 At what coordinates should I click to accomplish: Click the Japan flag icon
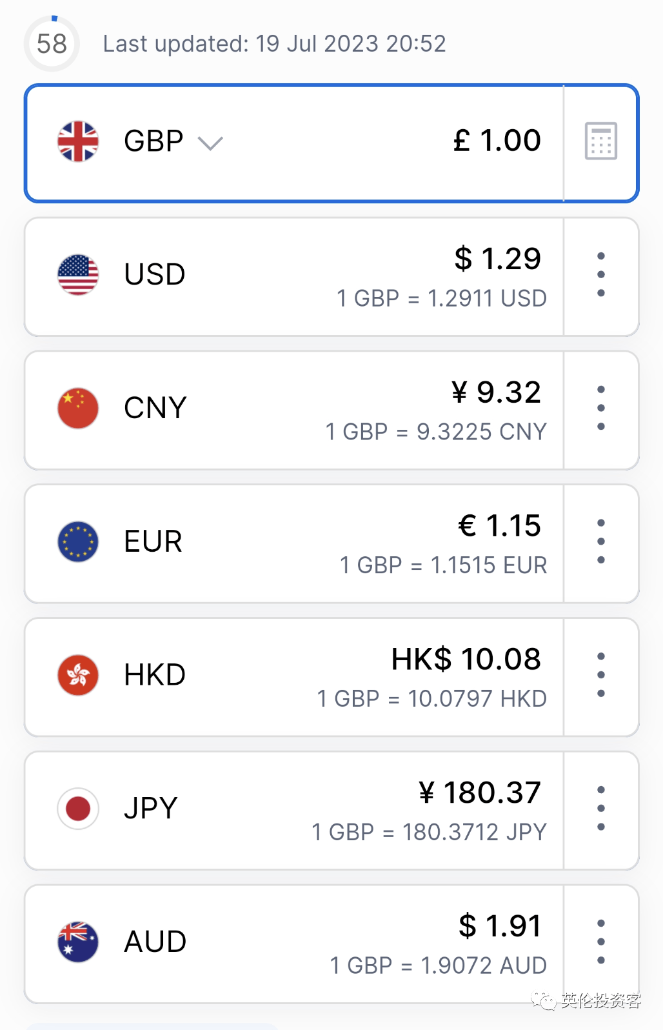click(x=78, y=808)
